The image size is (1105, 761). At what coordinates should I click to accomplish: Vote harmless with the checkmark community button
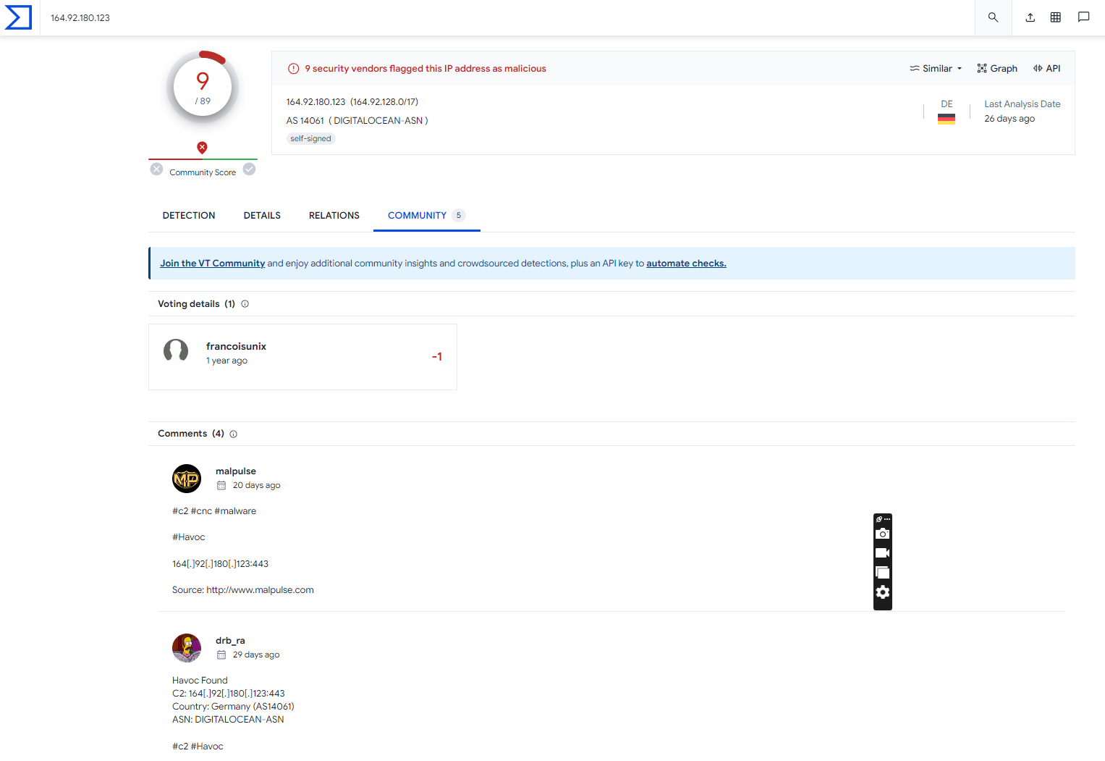pos(249,169)
